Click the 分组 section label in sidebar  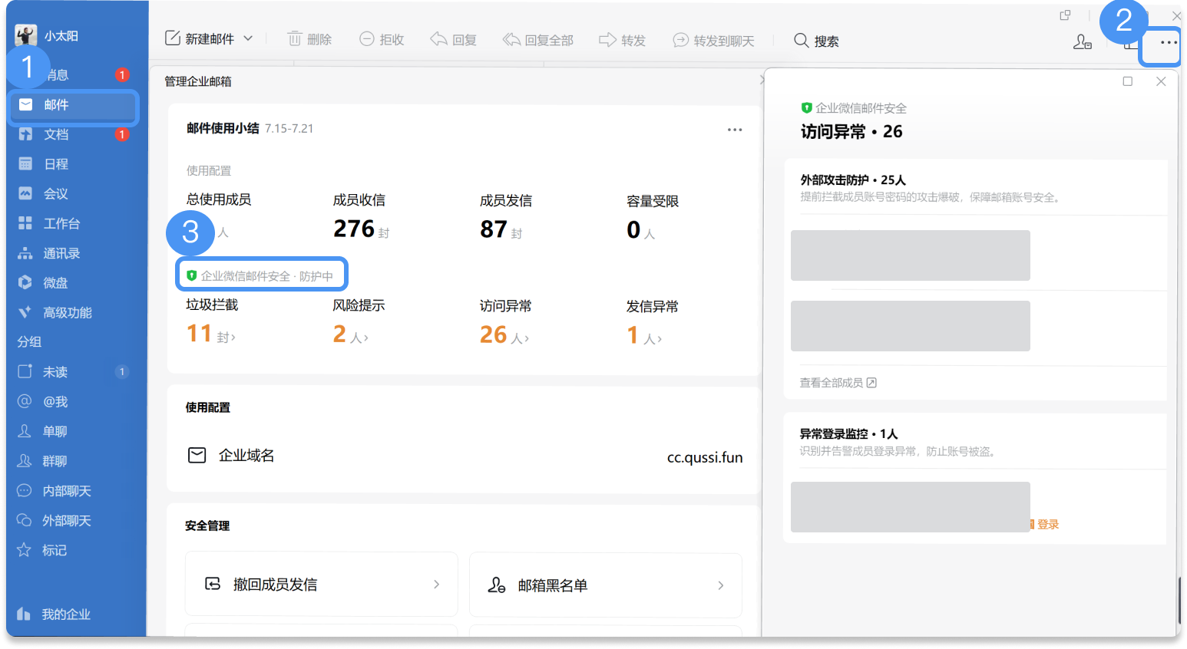(29, 341)
